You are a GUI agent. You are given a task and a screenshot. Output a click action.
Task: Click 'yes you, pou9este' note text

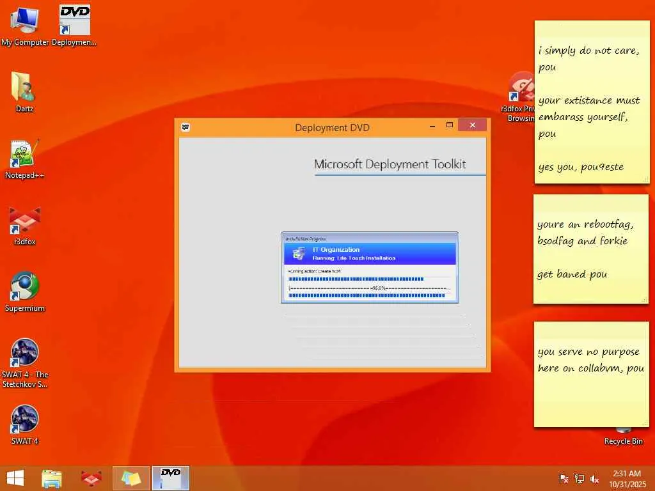tap(581, 167)
